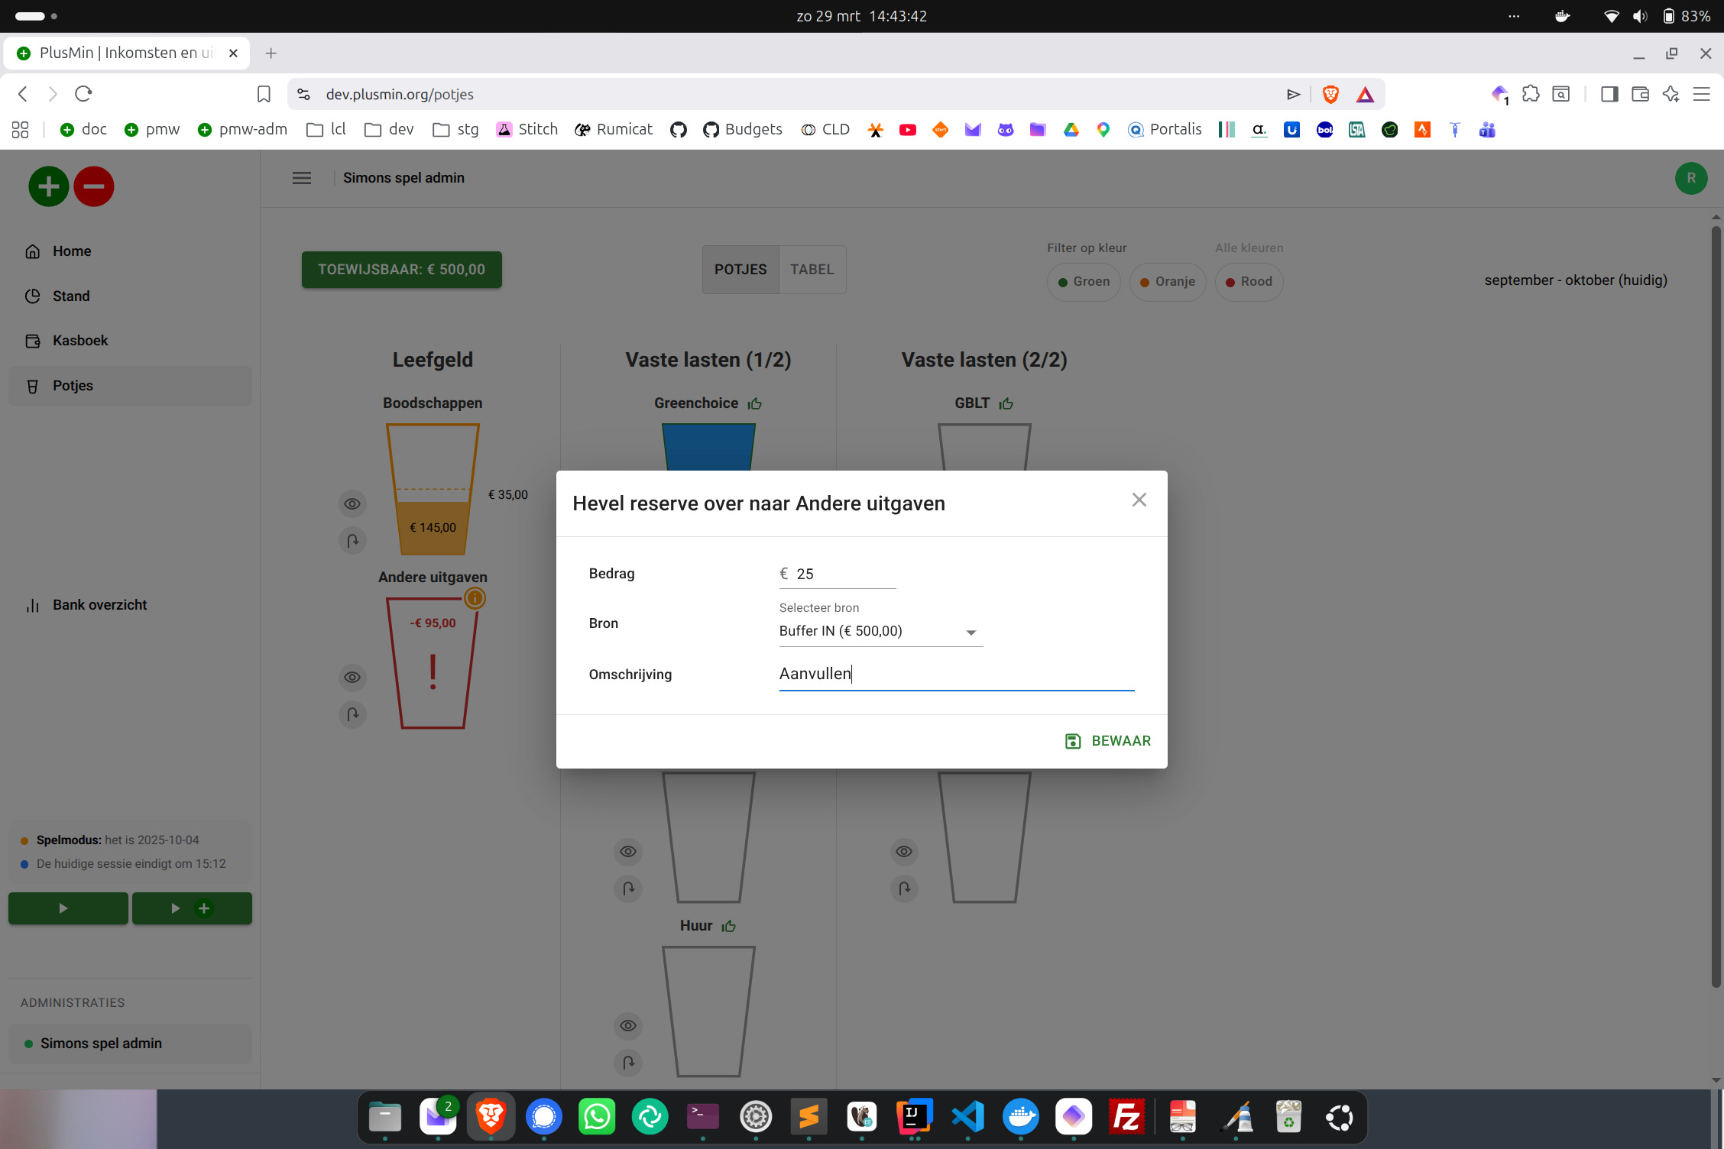The width and height of the screenshot is (1724, 1149).
Task: Open the WhatsApp icon in the dock
Action: [x=597, y=1117]
